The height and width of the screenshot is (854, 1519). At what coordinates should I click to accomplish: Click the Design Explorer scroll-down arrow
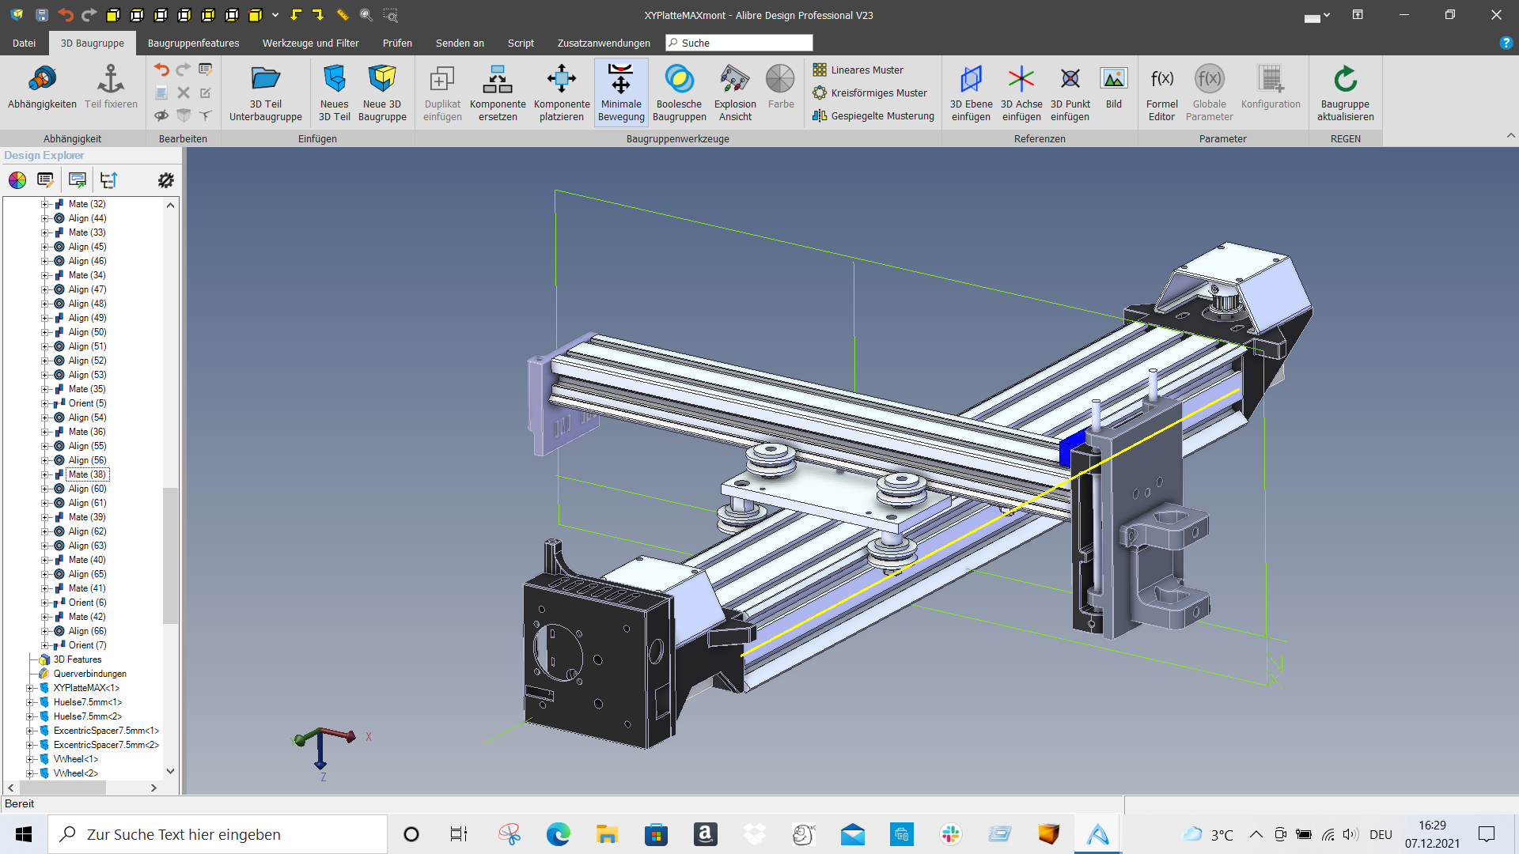(170, 771)
